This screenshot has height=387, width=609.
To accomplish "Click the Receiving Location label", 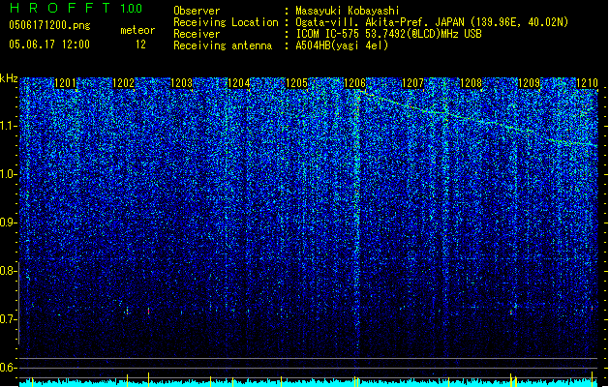I will pos(226,22).
